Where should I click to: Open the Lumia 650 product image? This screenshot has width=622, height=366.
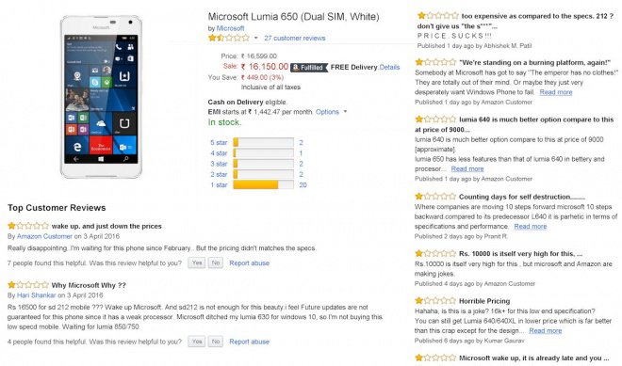101,97
